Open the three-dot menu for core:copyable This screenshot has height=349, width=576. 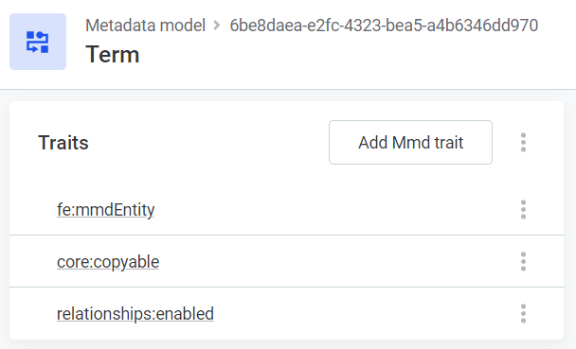click(523, 262)
